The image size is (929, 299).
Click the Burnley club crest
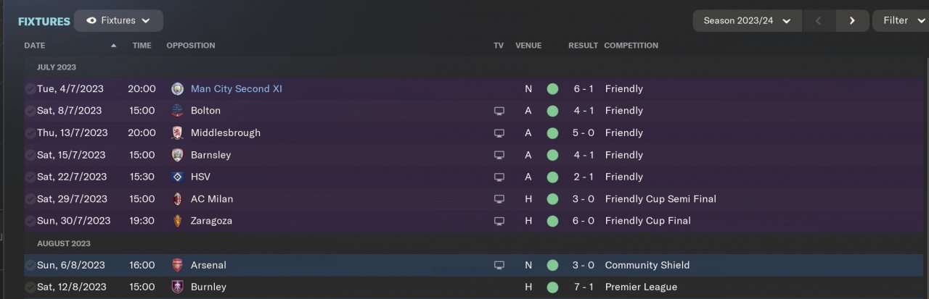(177, 287)
